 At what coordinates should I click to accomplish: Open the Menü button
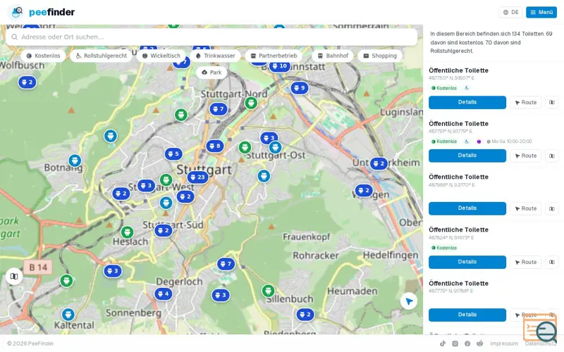(x=541, y=12)
